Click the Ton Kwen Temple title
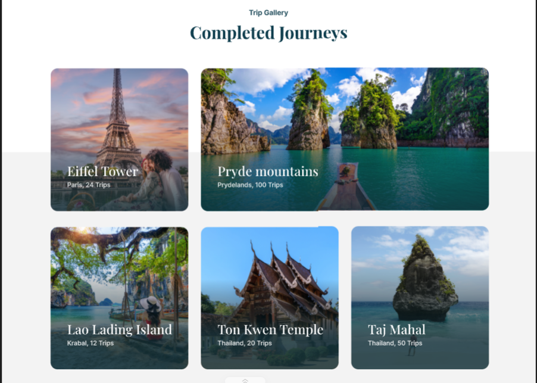Viewport: 537px width, 383px height. tap(270, 329)
